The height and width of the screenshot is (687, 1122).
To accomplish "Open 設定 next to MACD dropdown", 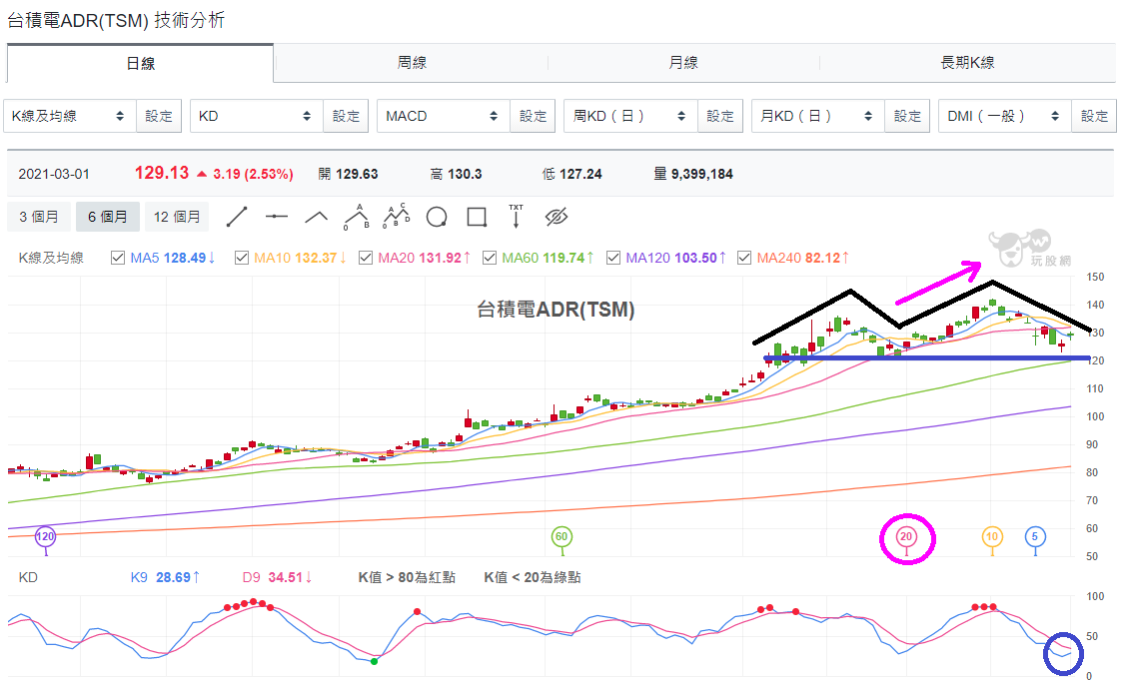I will [x=534, y=116].
